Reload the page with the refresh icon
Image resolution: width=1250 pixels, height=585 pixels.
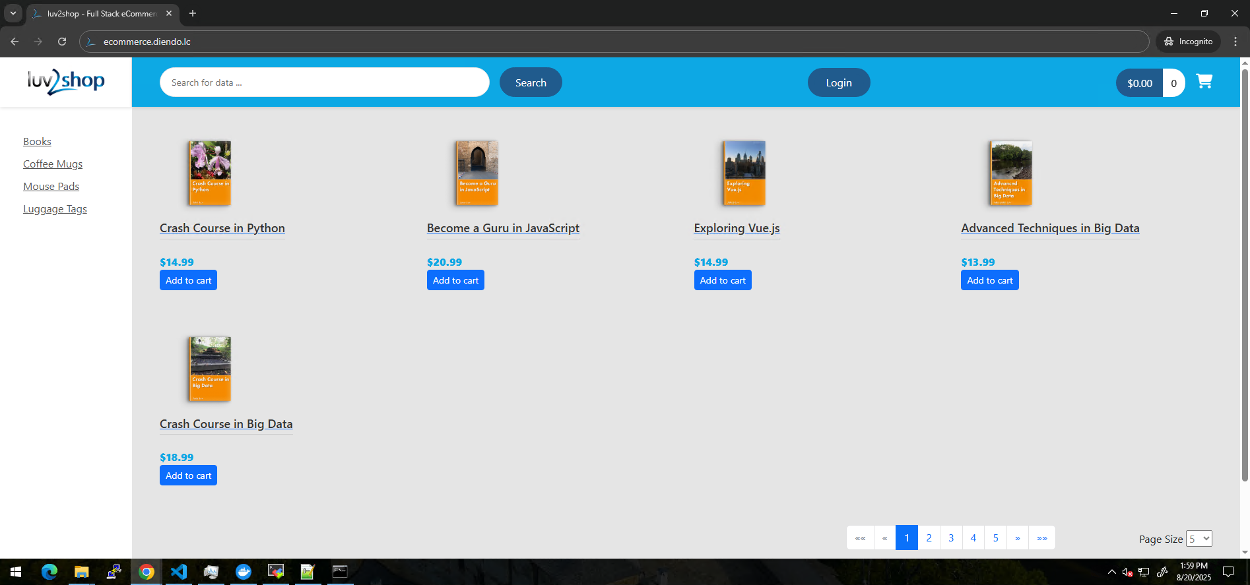[x=62, y=42]
